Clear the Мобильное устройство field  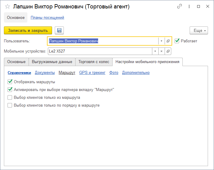click(x=161, y=51)
